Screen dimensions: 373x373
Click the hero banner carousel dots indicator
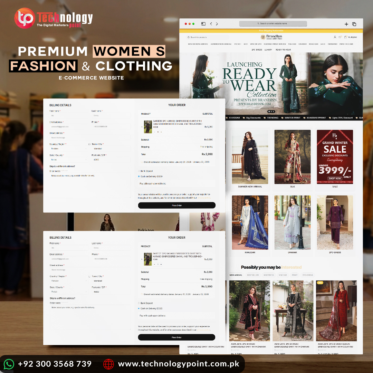click(x=271, y=112)
